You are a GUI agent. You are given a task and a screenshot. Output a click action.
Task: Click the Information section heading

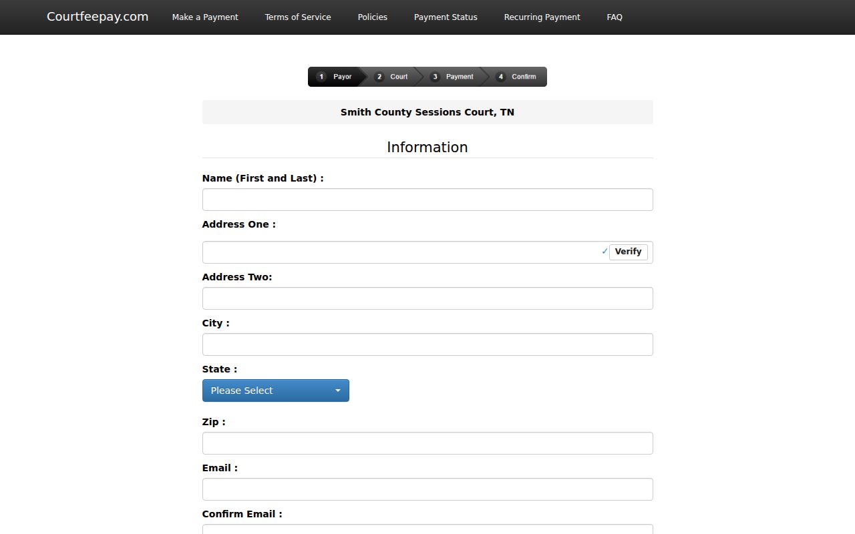(427, 148)
